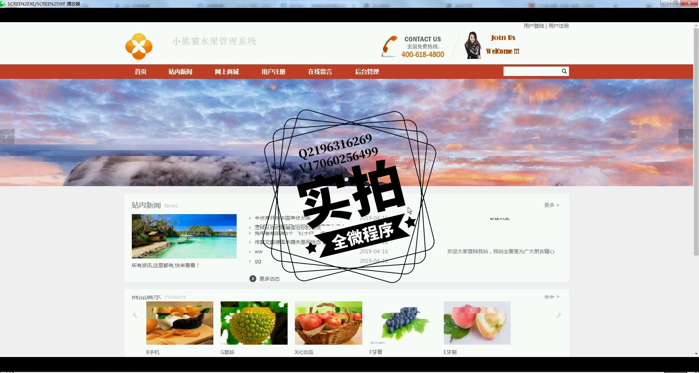Click the G鼠标 product name
Screen dimensions: 699x373
point(228,352)
